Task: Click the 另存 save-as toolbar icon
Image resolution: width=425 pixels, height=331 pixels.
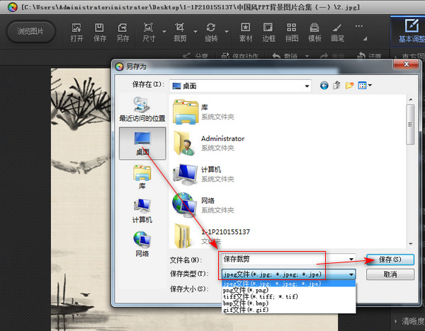Action: click(123, 33)
